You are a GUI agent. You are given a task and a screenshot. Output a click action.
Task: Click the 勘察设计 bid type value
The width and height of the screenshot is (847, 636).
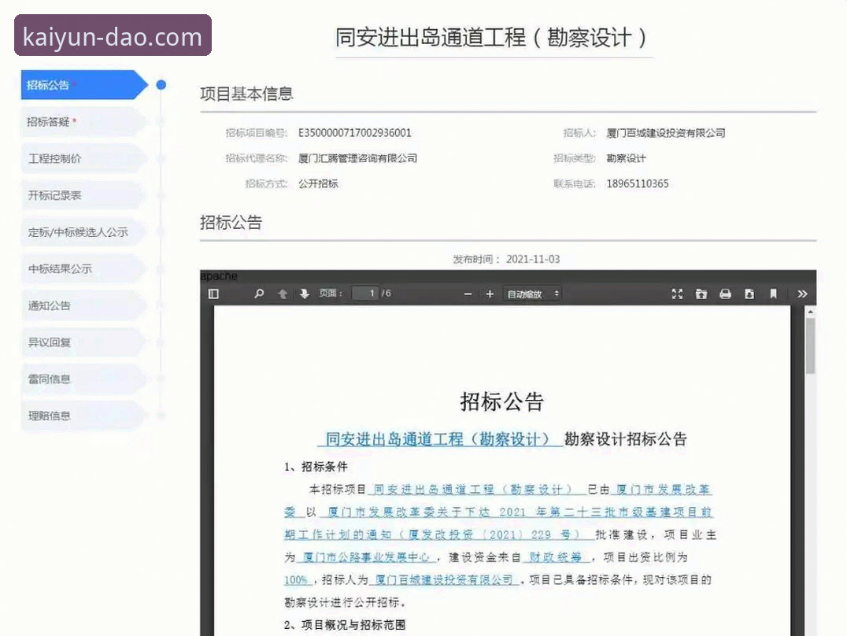click(x=626, y=158)
